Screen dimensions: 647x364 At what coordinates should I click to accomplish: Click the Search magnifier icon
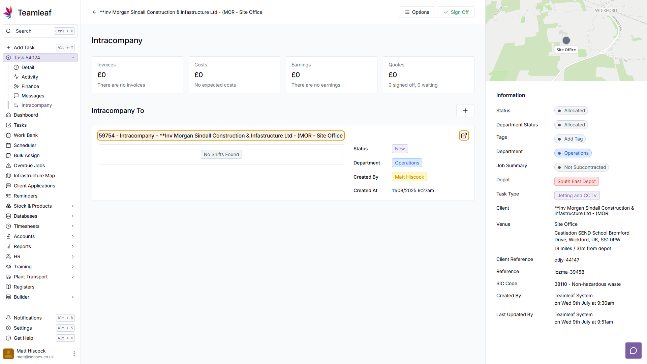[x=8, y=31]
